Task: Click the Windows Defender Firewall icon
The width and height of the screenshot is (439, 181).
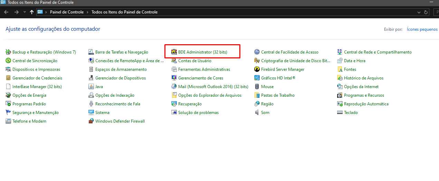Action: tap(91, 121)
